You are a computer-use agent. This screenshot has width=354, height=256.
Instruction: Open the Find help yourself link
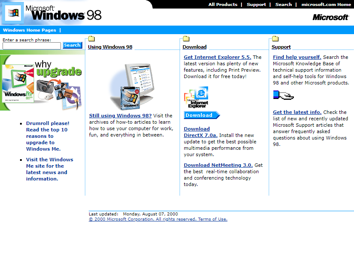(x=297, y=58)
